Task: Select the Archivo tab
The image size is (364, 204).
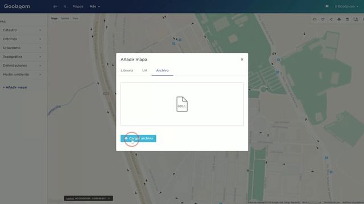Action: point(162,70)
